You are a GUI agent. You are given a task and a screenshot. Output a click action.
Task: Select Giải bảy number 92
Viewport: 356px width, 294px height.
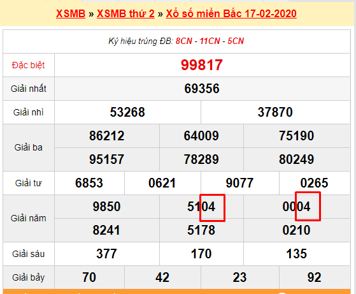[x=314, y=277]
